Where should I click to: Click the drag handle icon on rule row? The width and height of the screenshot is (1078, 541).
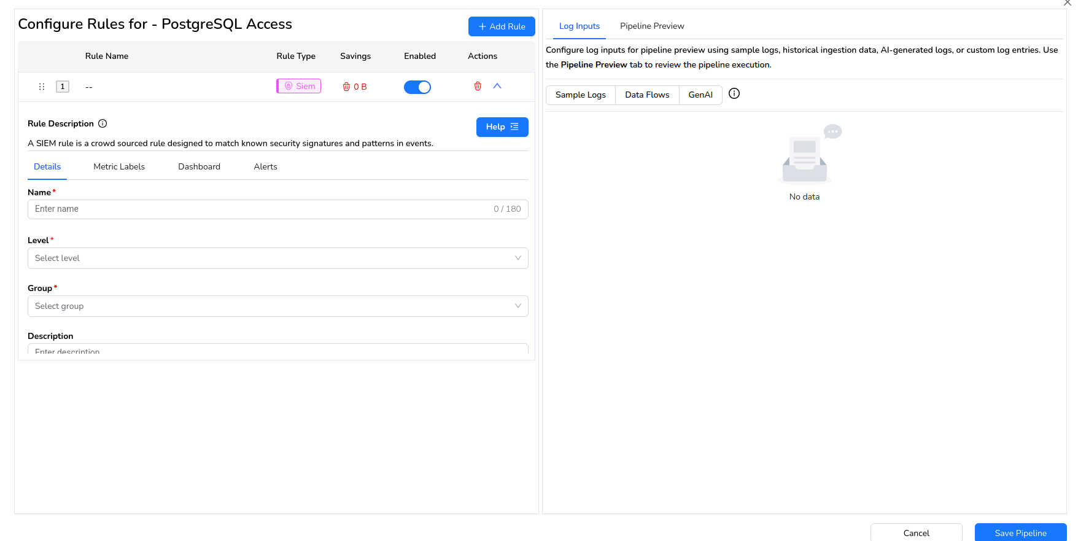[42, 87]
